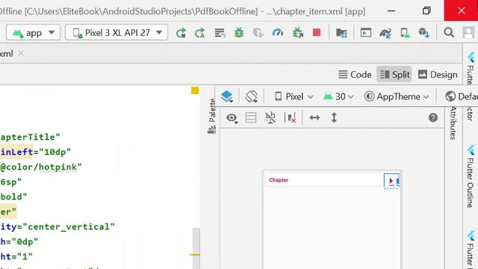
Task: Toggle view options eye icon
Action: (x=232, y=118)
